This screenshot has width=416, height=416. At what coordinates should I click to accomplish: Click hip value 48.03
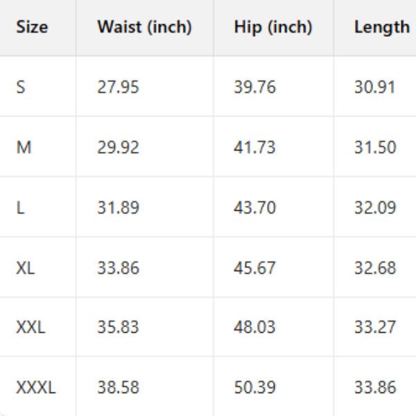click(x=254, y=328)
